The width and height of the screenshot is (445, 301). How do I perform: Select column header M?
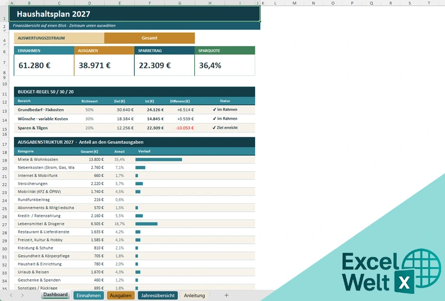point(294,3)
